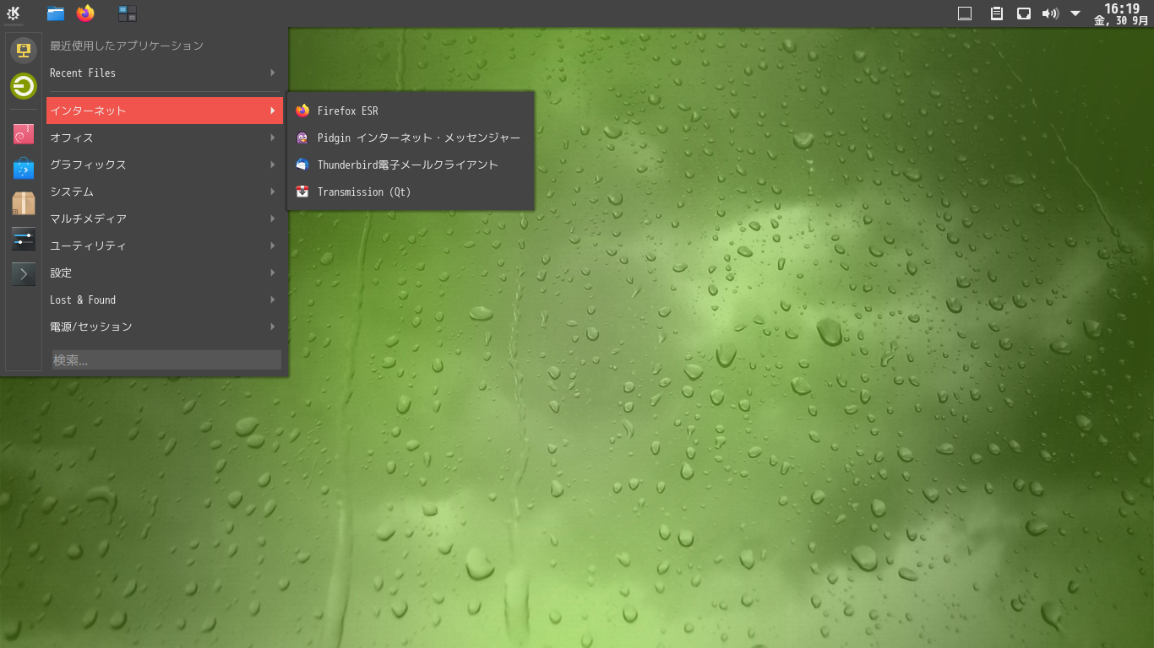This screenshot has width=1154, height=648.
Task: Open the clipboard tray icon
Action: pyautogui.click(x=997, y=13)
